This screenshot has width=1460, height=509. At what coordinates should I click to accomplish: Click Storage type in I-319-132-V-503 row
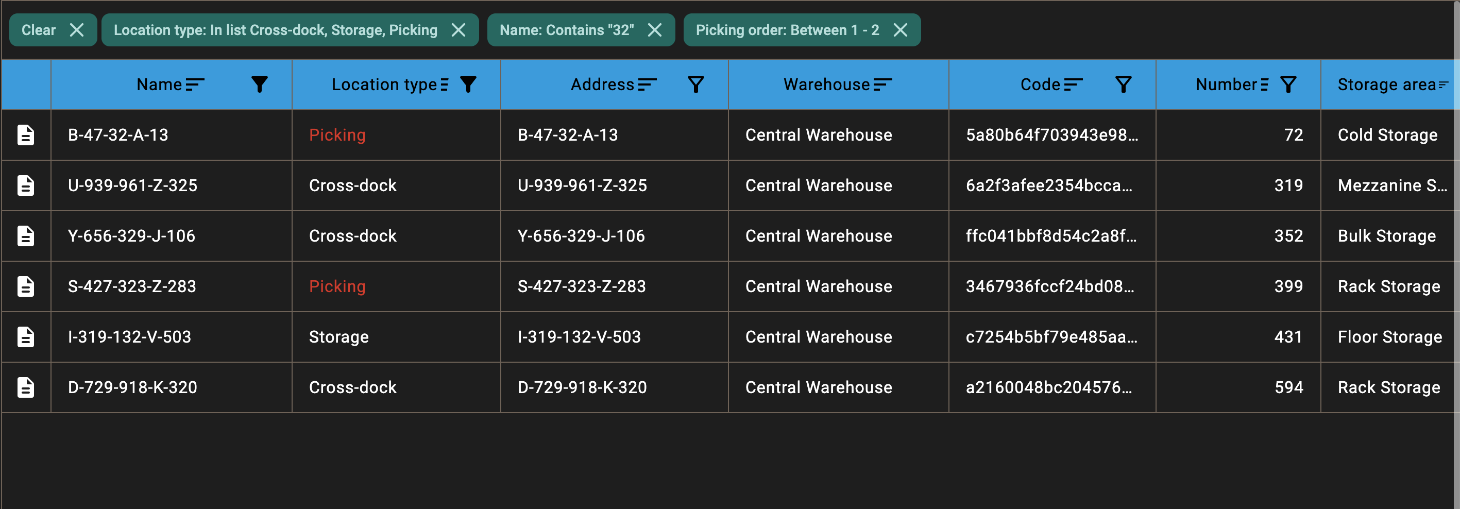point(339,337)
